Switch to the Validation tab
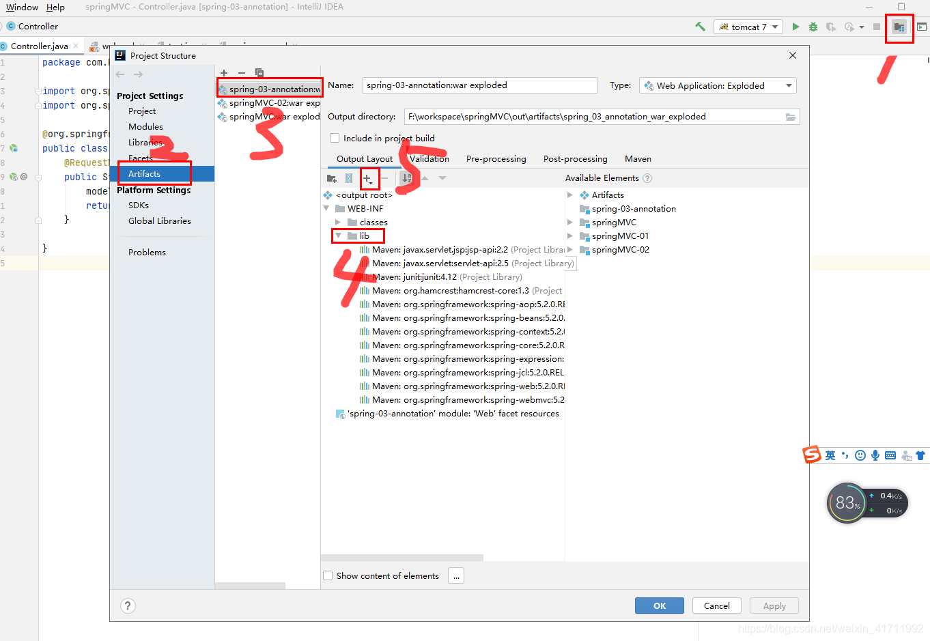 point(429,158)
